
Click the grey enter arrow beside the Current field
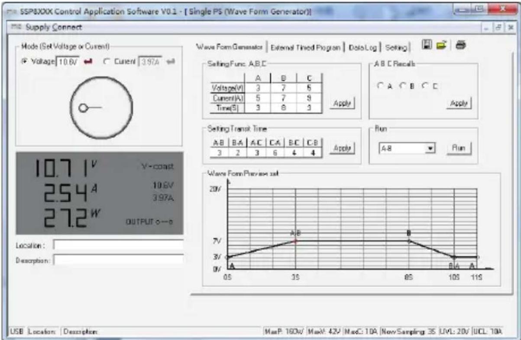pos(170,62)
